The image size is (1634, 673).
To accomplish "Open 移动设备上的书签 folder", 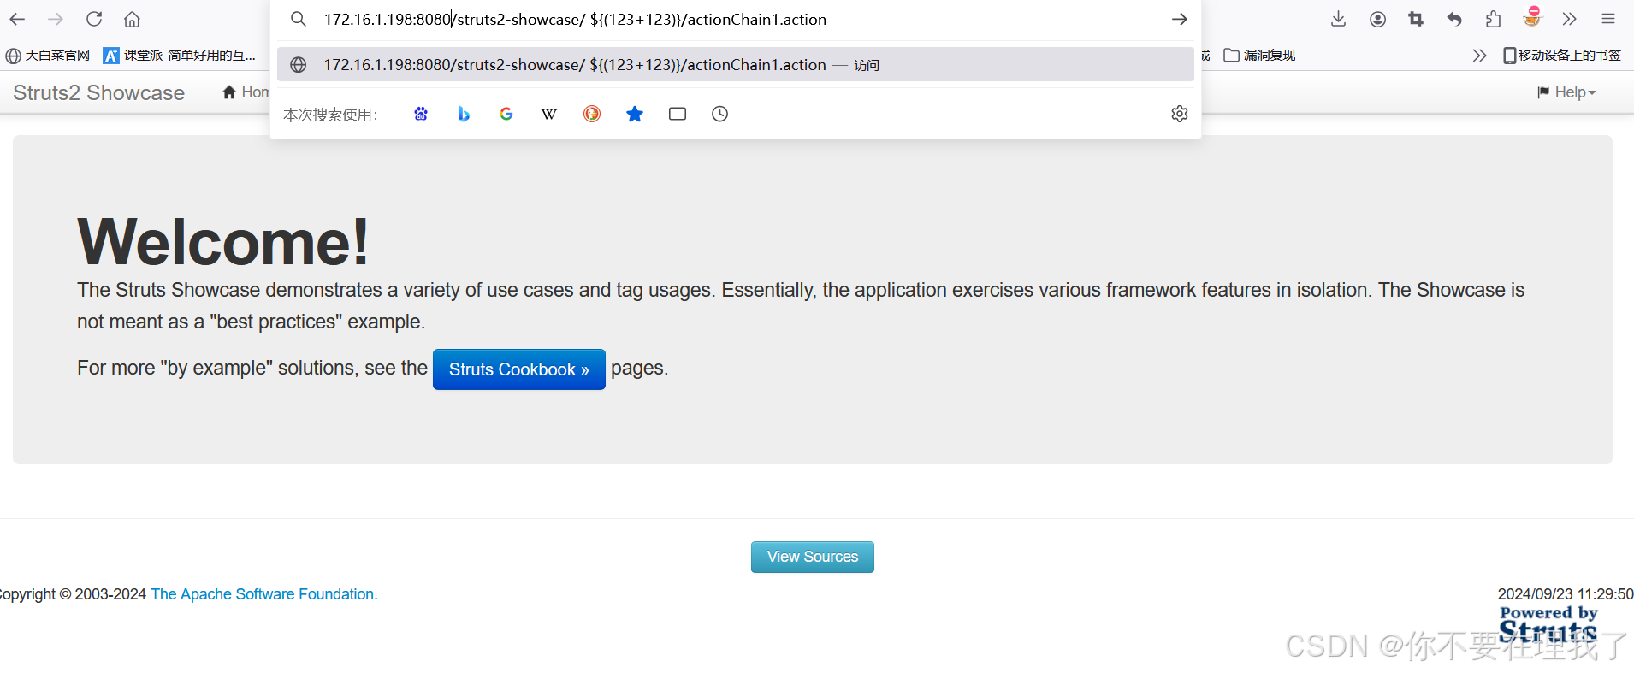I will click(1562, 56).
